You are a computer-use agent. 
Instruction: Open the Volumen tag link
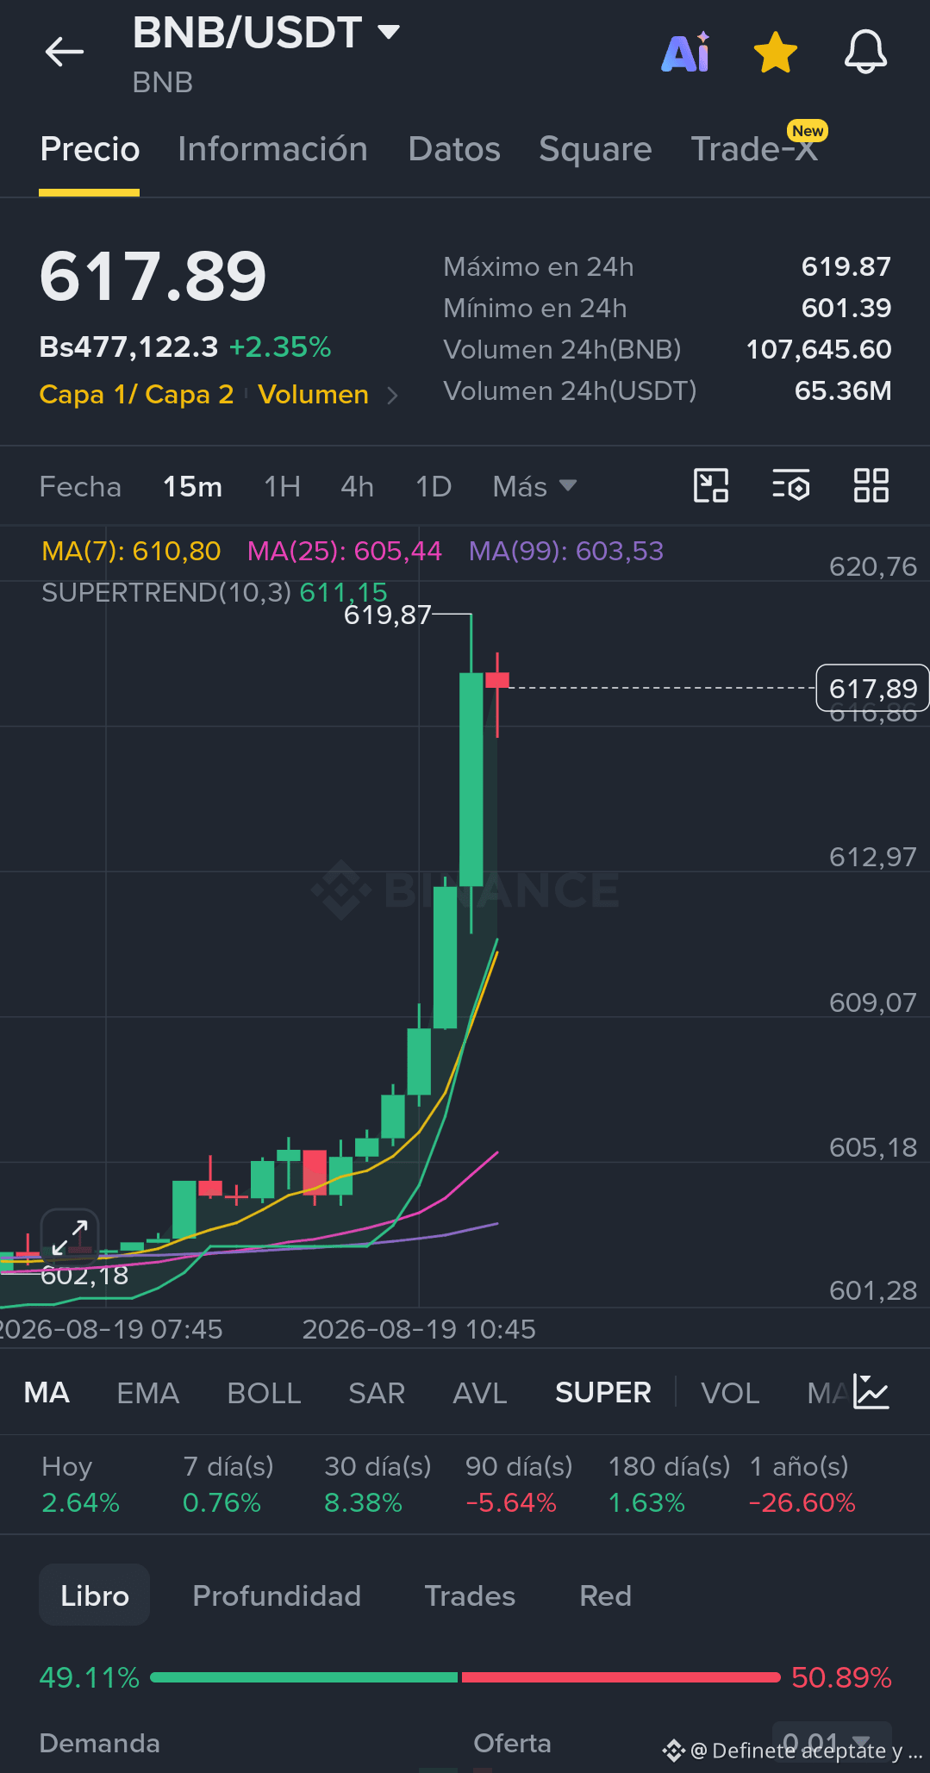pos(313,394)
